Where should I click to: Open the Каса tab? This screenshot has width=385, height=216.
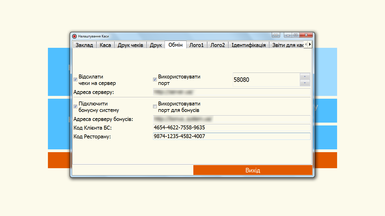click(x=105, y=45)
